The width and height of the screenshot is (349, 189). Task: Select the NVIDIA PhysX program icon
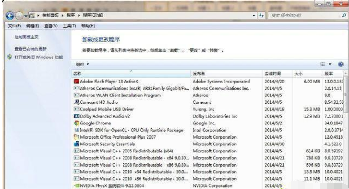(76, 186)
